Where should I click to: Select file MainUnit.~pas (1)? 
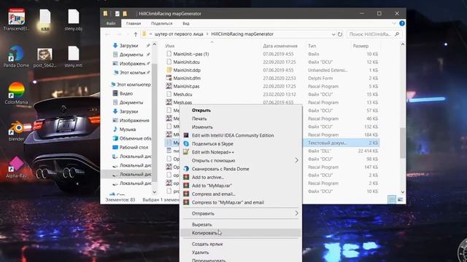pos(188,54)
